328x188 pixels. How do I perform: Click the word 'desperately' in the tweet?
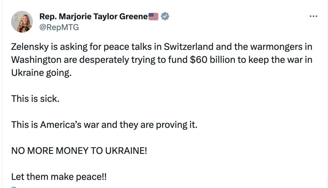tap(104, 60)
